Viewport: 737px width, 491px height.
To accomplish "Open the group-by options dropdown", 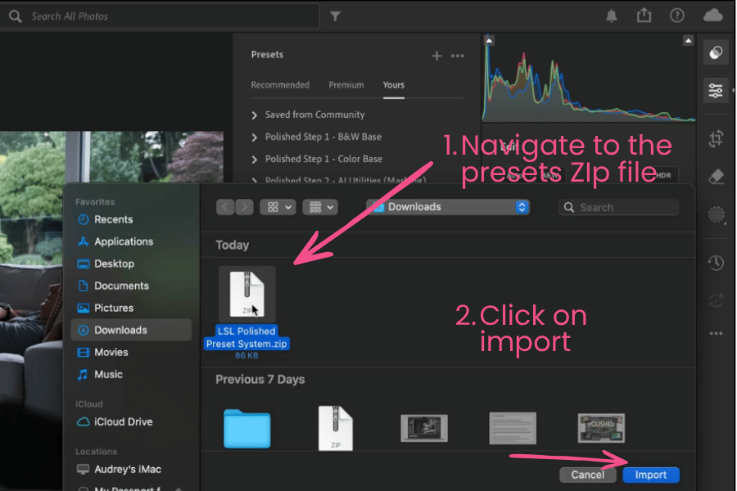I will pyautogui.click(x=320, y=207).
